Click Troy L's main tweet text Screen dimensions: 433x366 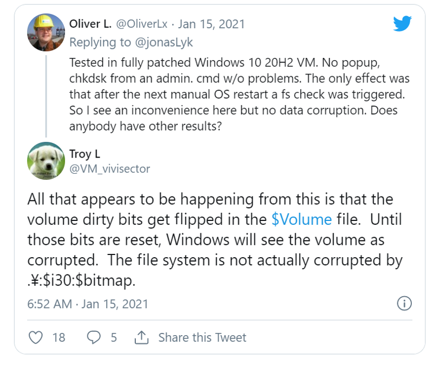click(x=215, y=240)
